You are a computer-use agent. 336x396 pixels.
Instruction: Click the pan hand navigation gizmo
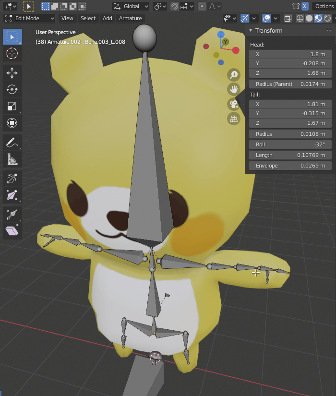point(234,89)
